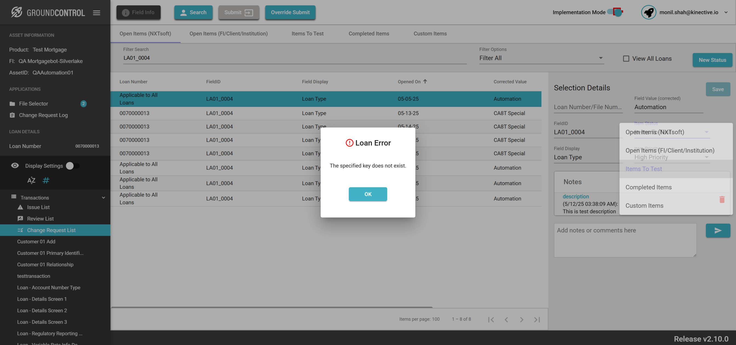The width and height of the screenshot is (736, 345).
Task: Click the delete trash icon in Notes
Action: 722,199
